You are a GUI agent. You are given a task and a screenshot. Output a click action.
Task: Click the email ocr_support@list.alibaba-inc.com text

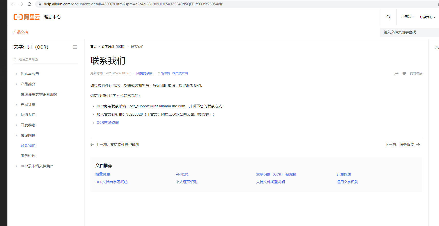pos(157,106)
